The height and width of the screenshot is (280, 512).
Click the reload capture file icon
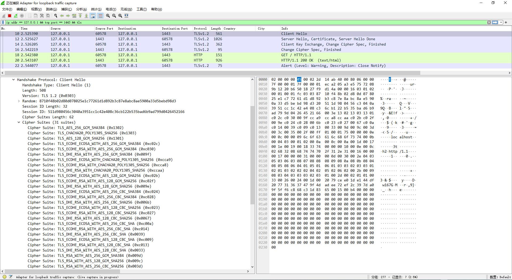click(x=48, y=16)
